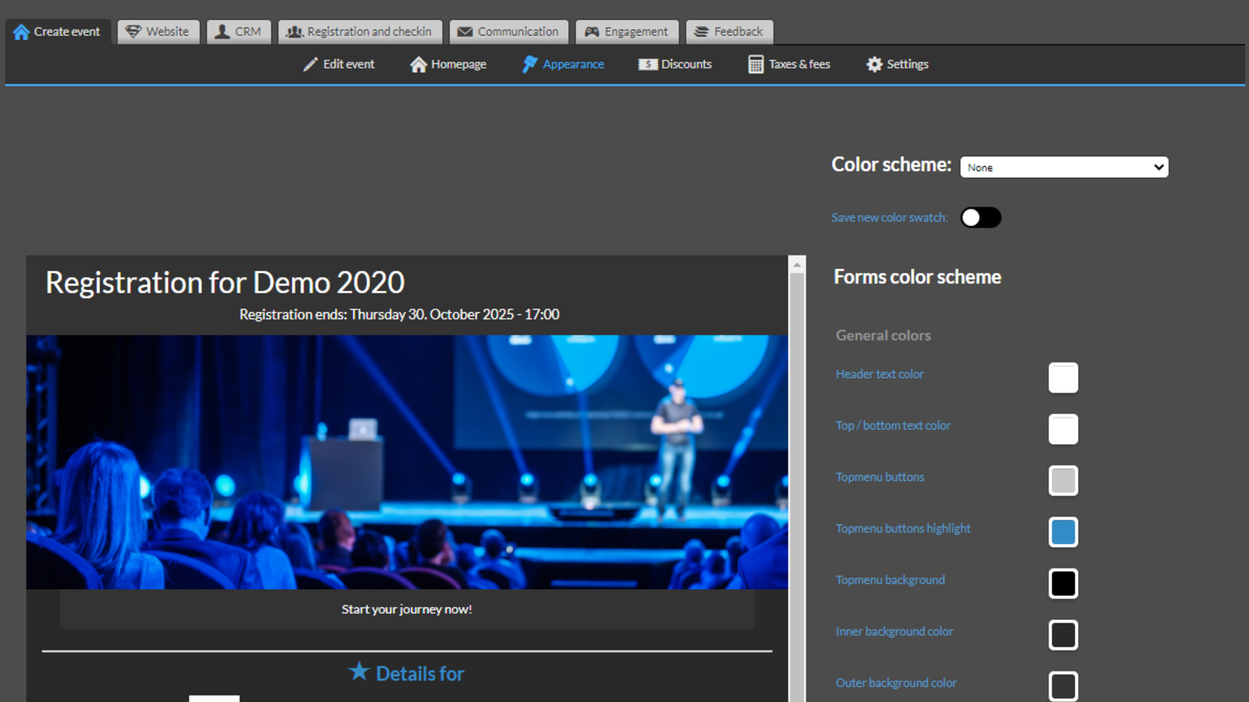Click the Communication envelope icon

[x=465, y=32]
